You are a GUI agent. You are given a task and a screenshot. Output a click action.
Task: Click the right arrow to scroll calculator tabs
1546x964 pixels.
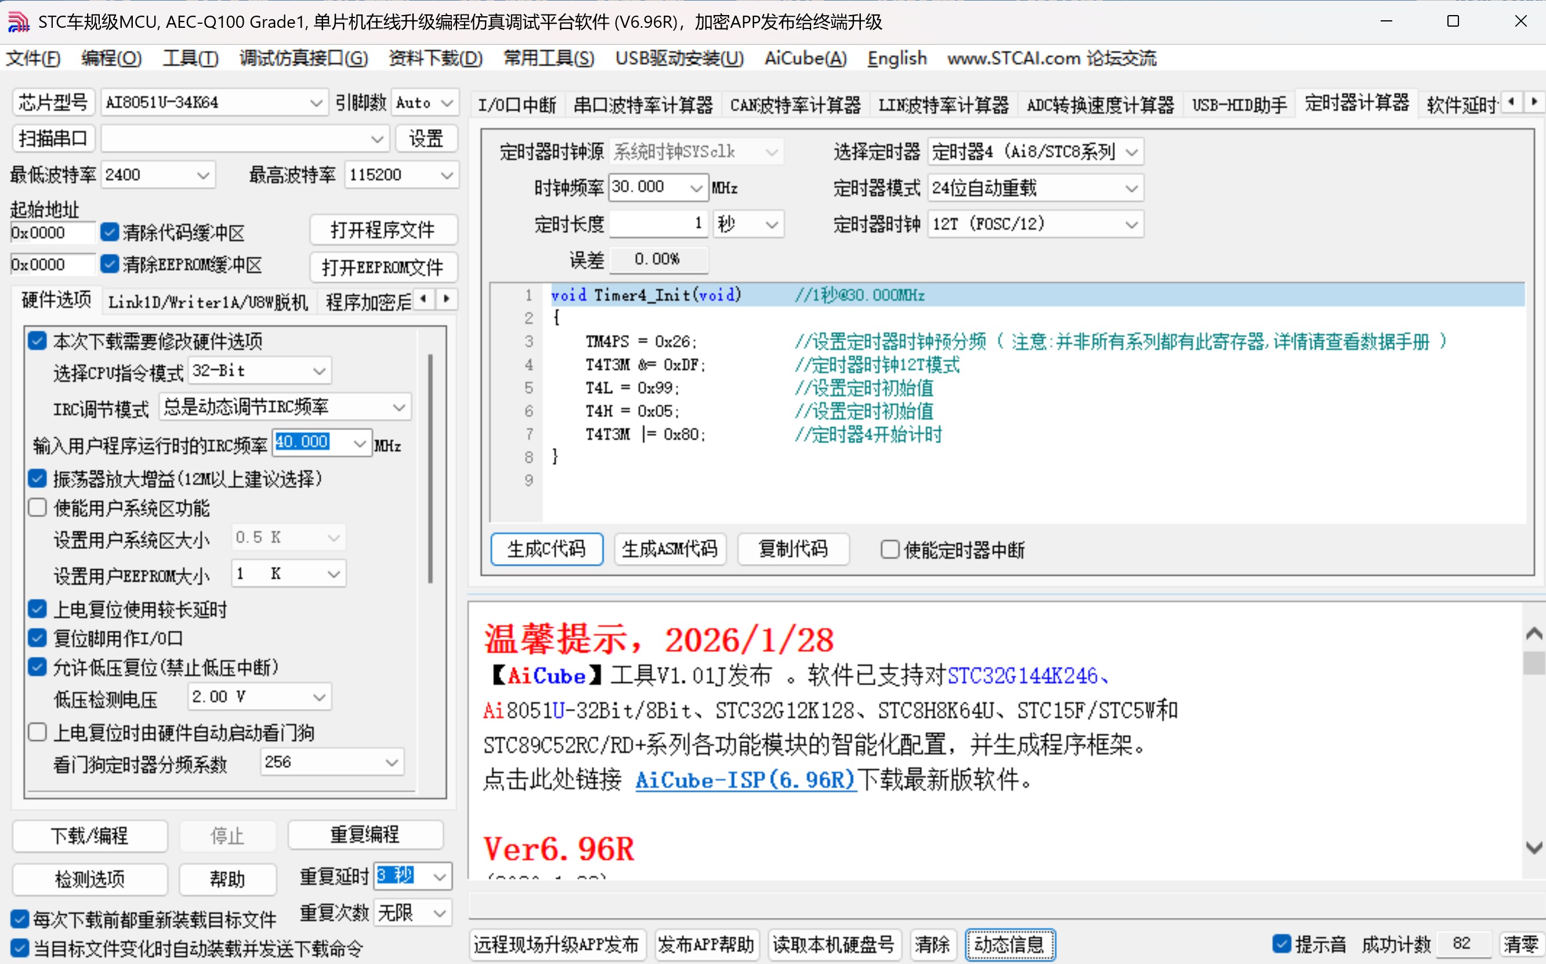[1535, 102]
